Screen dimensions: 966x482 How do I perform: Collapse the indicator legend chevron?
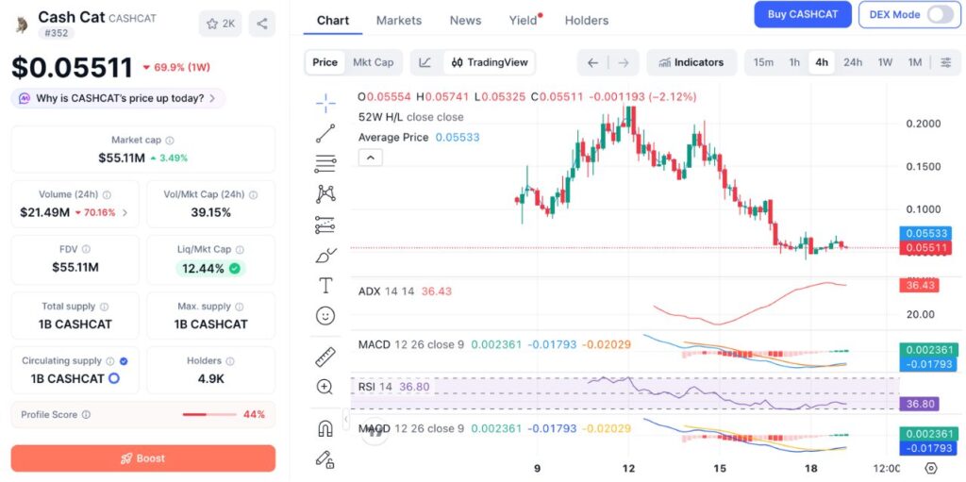[370, 158]
